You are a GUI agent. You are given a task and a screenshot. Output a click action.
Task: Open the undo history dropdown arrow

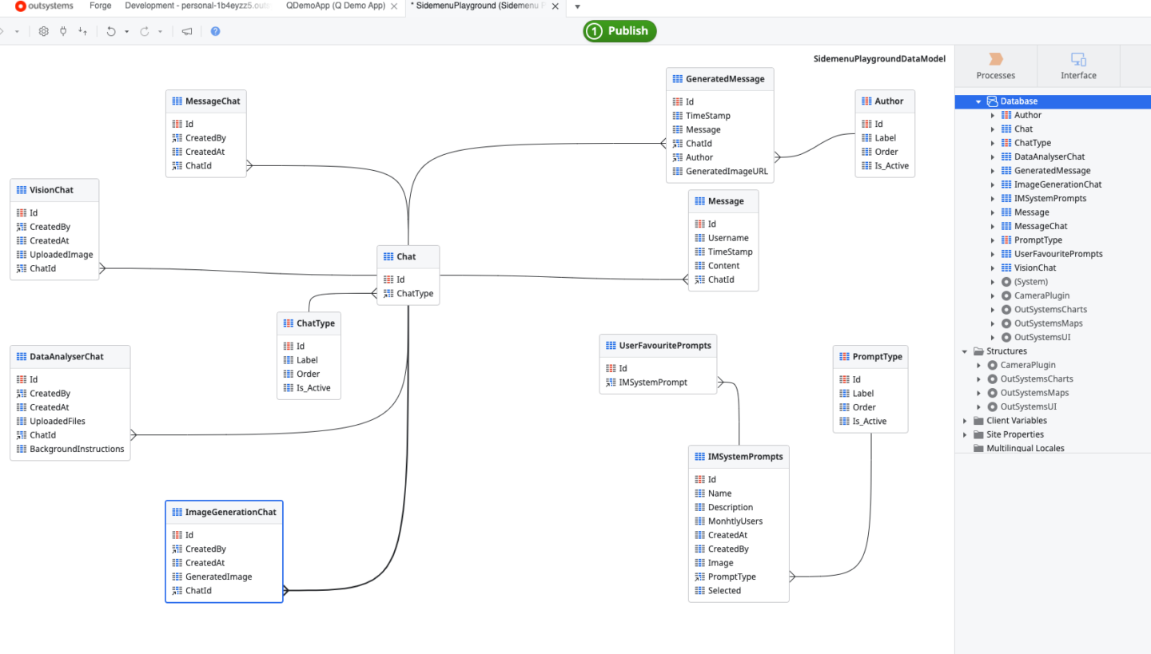point(127,32)
